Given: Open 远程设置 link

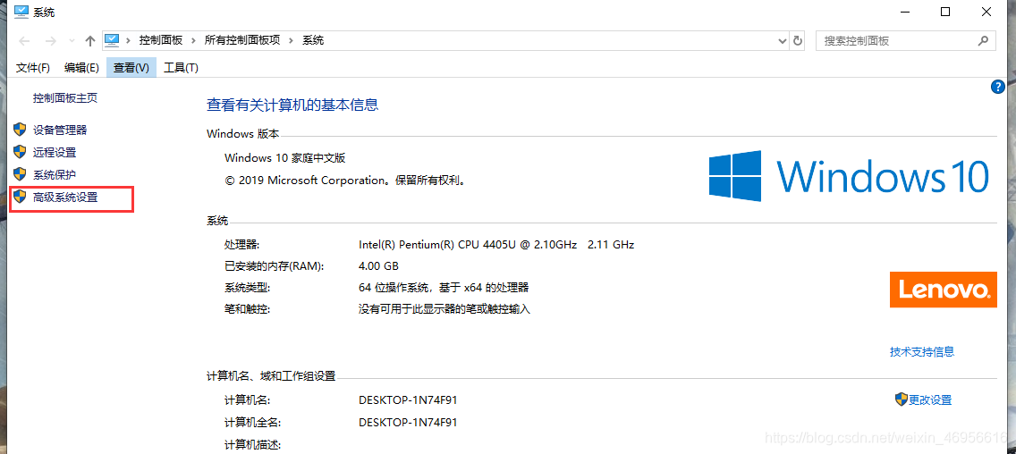Looking at the screenshot, I should (x=55, y=153).
